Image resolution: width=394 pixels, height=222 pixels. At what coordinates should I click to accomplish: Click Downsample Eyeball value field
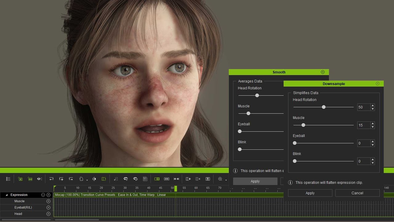(364, 143)
